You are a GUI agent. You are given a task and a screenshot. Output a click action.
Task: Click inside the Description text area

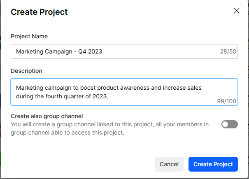click(123, 92)
